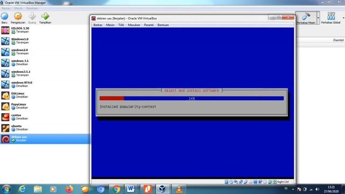Select the MS.DOS 3.30 virtual machine

(x=45, y=30)
